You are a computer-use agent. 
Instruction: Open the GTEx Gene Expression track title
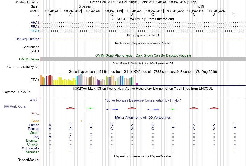(143, 72)
